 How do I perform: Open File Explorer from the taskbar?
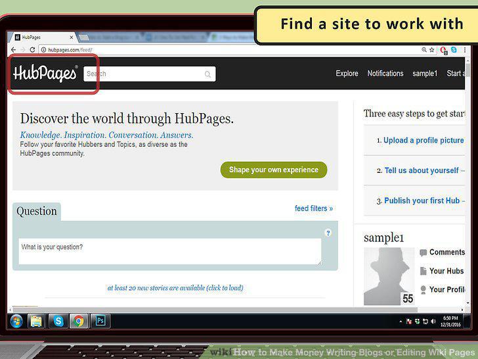point(36,321)
